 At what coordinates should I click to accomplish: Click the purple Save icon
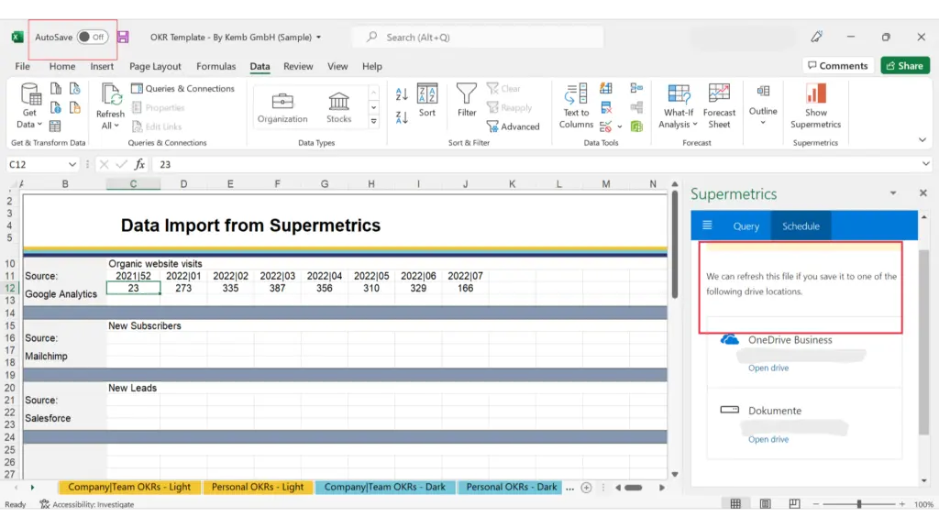[123, 37]
